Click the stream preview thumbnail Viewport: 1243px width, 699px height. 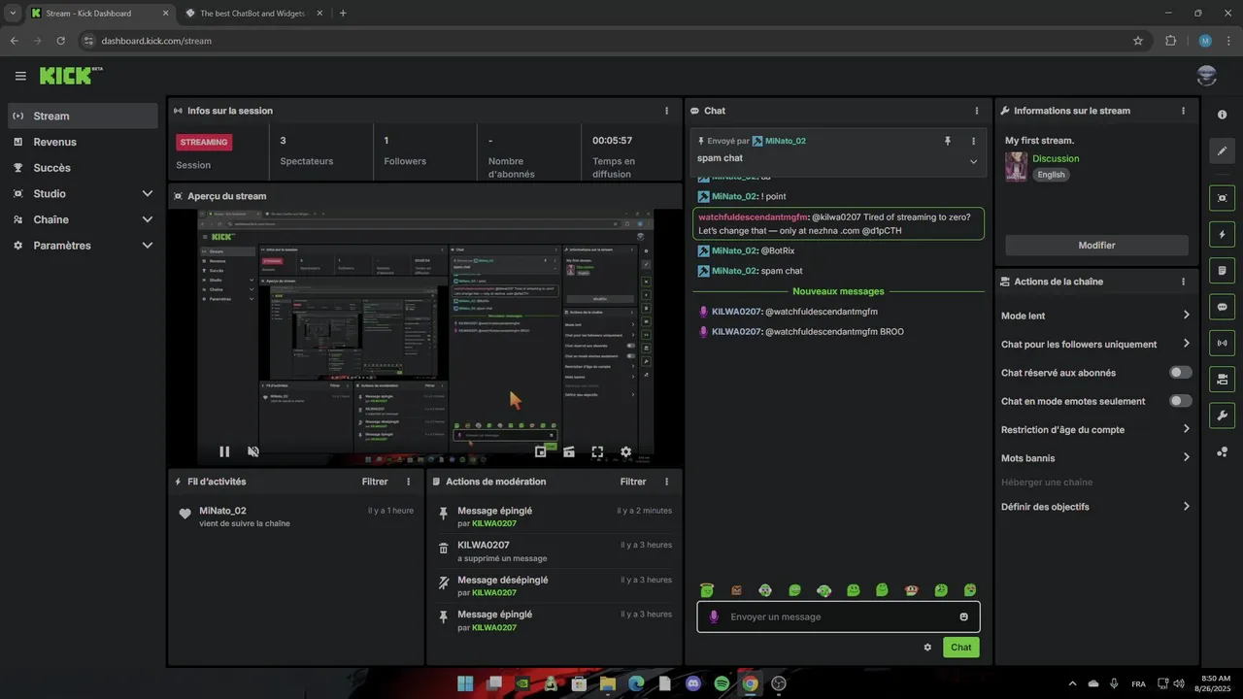tap(425, 338)
